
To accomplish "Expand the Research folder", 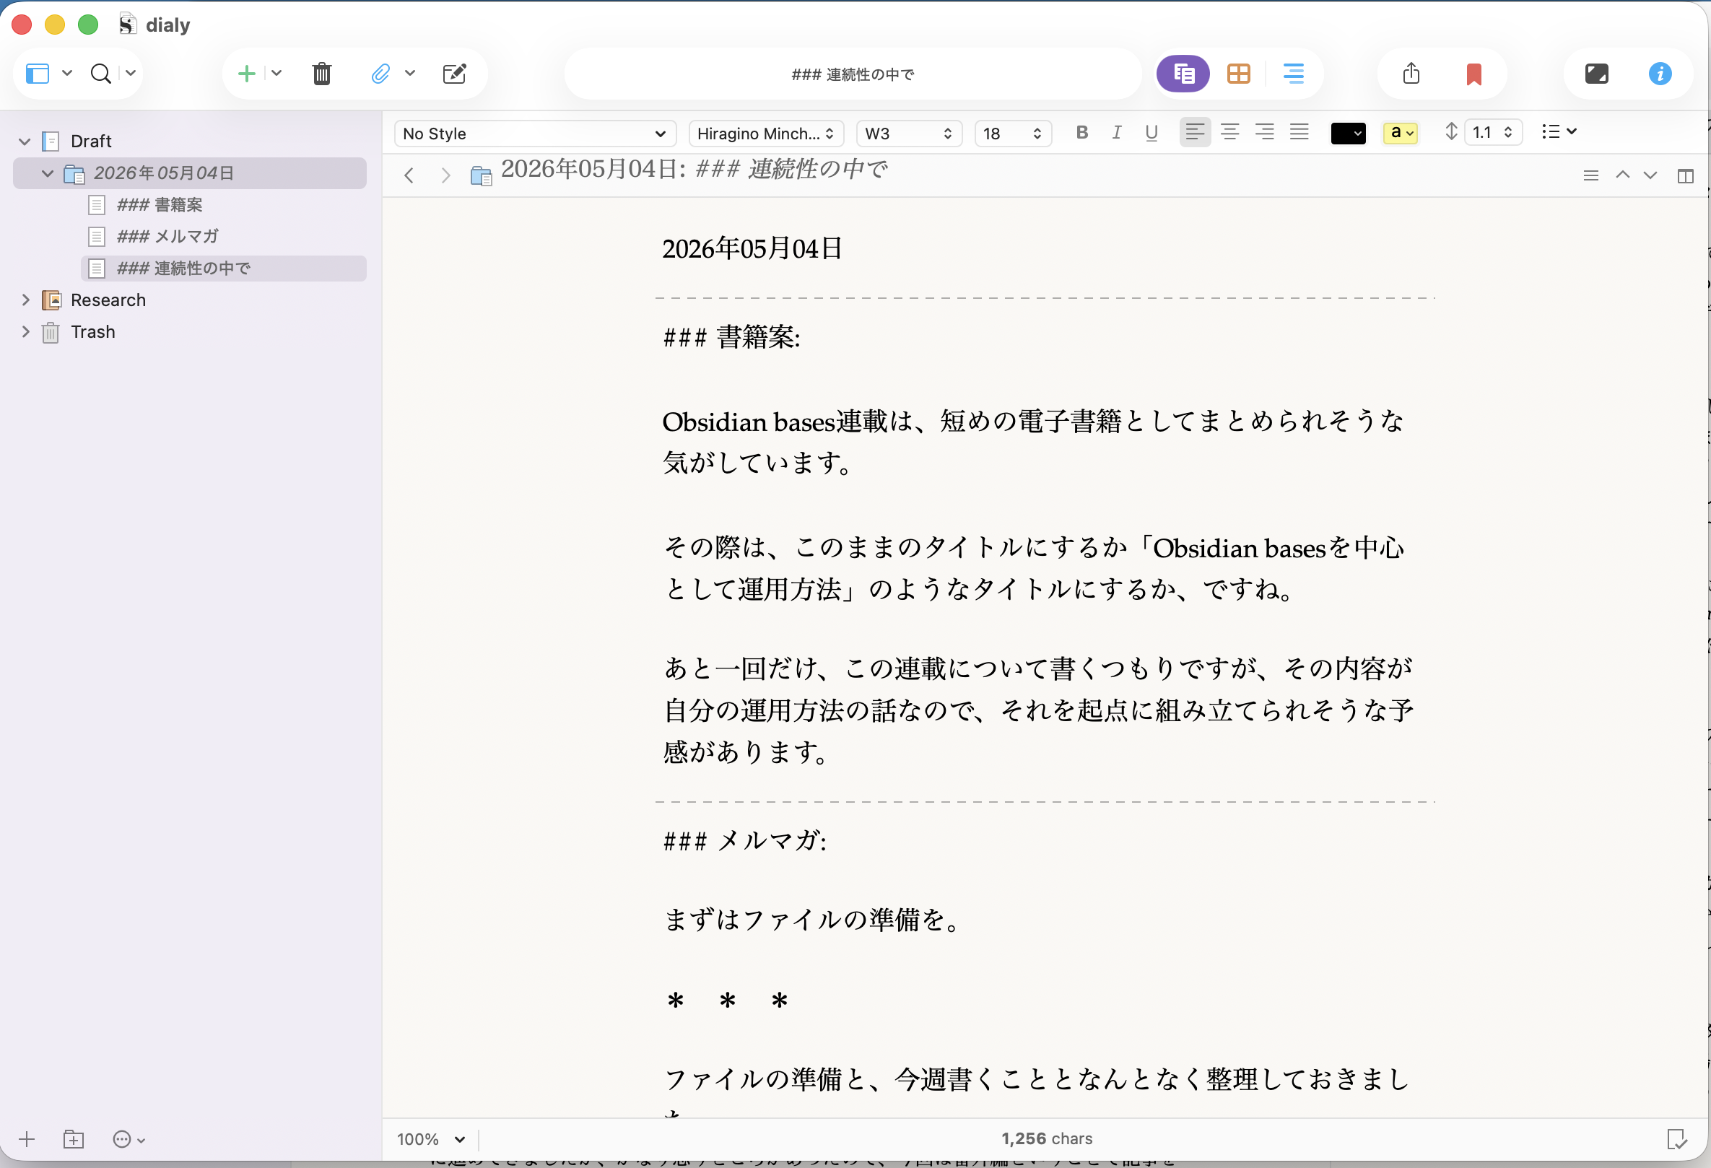I will pyautogui.click(x=25, y=300).
